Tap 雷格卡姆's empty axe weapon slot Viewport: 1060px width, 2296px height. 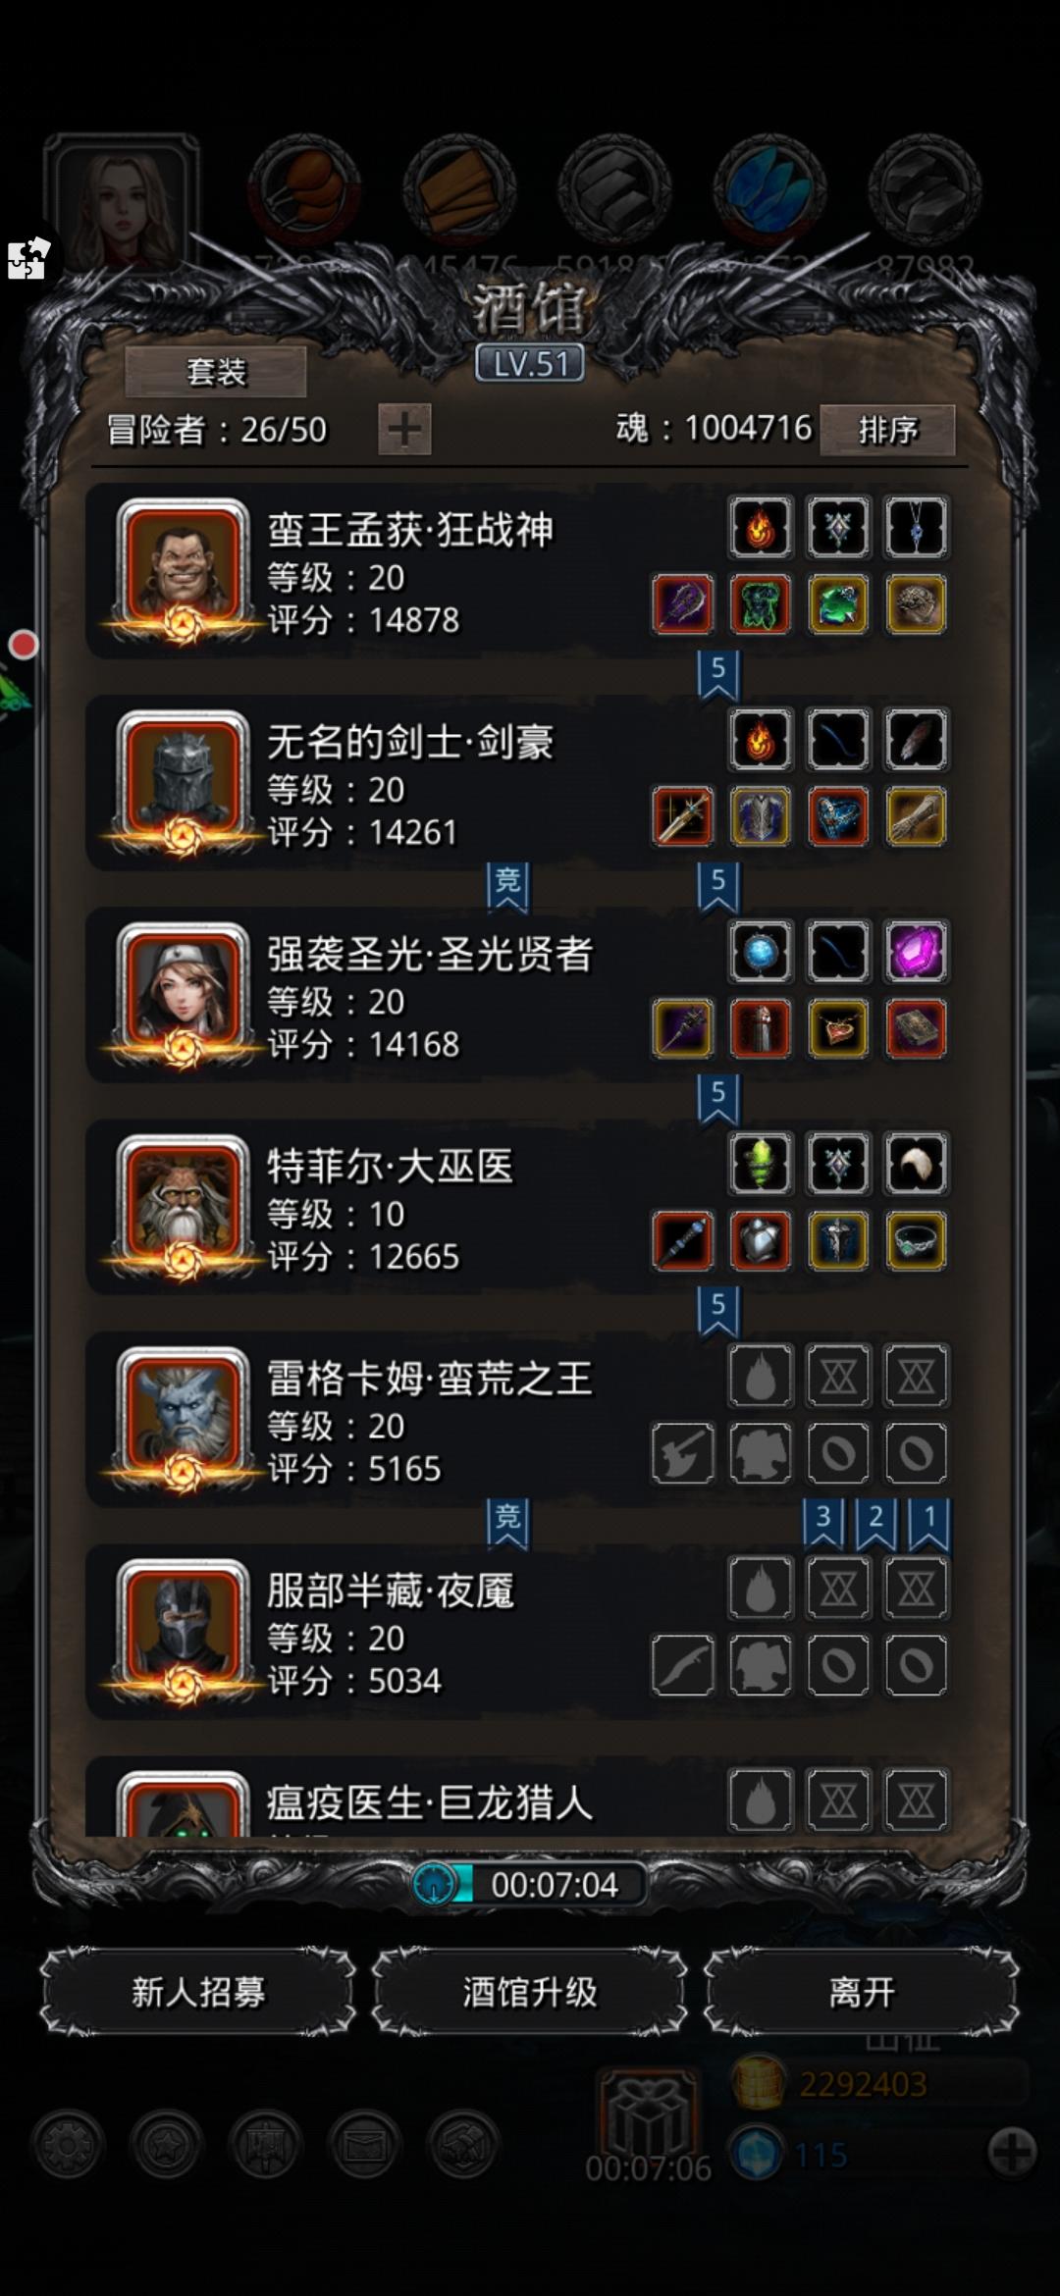pos(683,1452)
